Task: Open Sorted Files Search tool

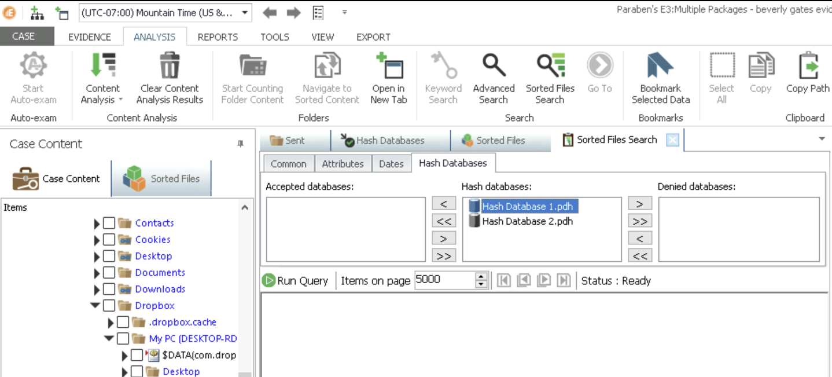Action: (x=550, y=78)
